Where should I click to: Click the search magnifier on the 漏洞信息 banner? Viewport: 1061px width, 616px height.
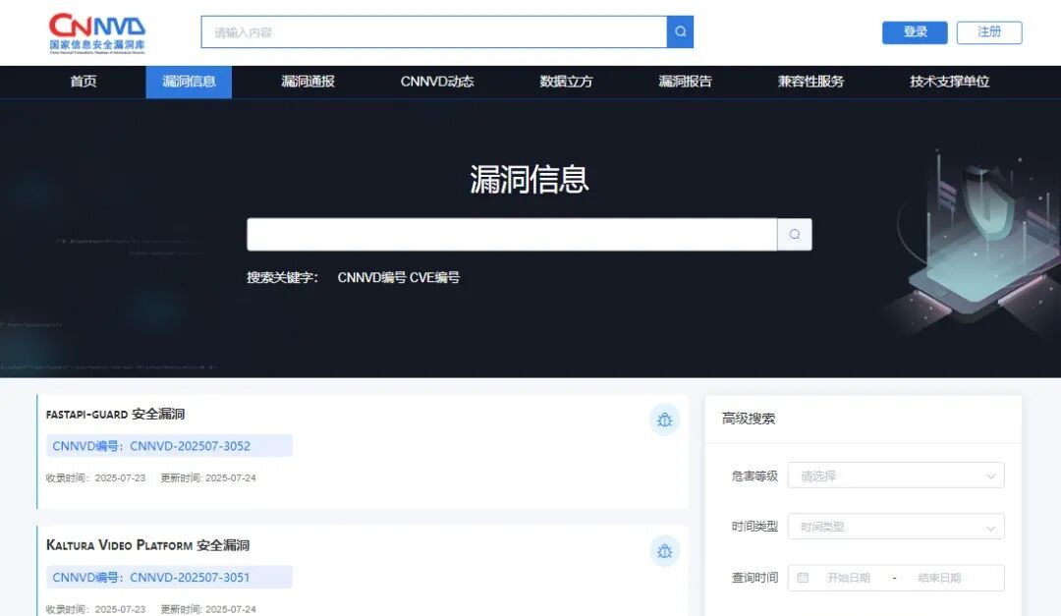pyautogui.click(x=794, y=234)
